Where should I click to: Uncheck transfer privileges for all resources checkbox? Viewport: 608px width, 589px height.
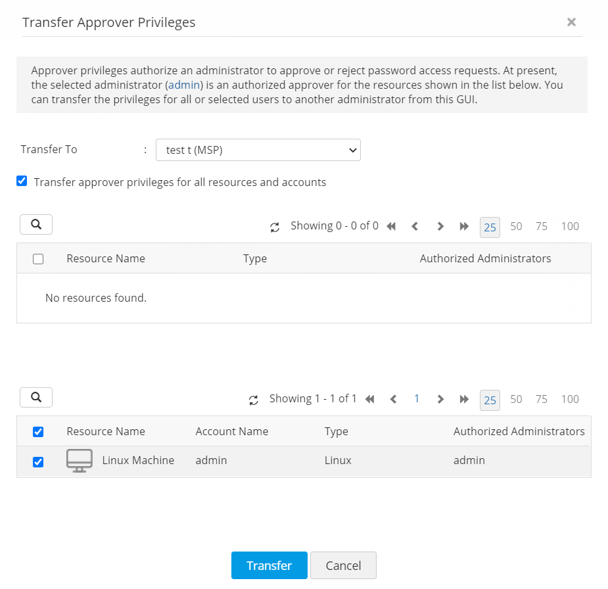22,181
